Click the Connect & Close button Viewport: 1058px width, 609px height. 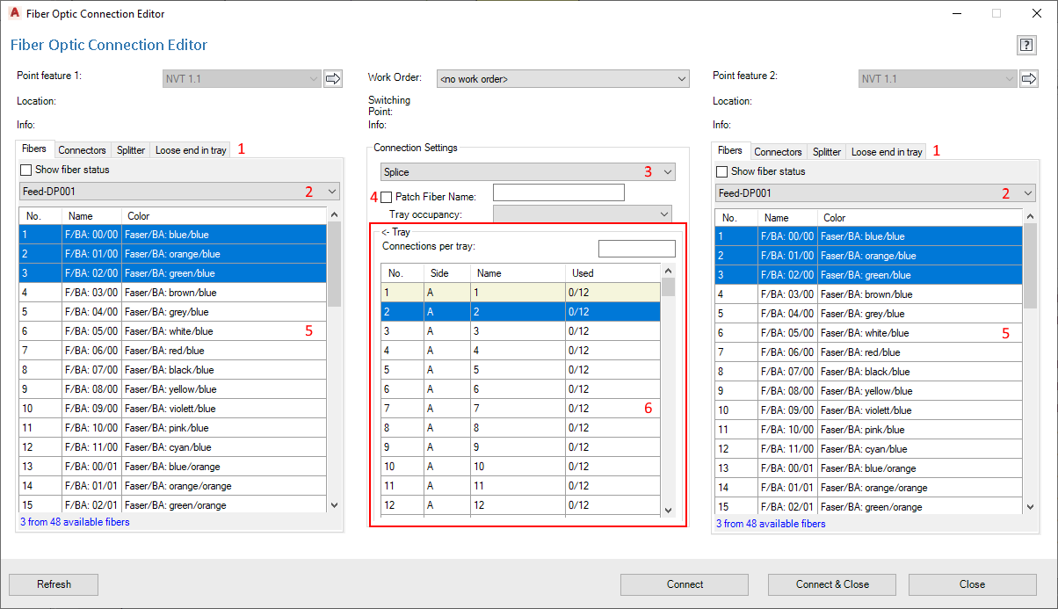click(x=832, y=584)
